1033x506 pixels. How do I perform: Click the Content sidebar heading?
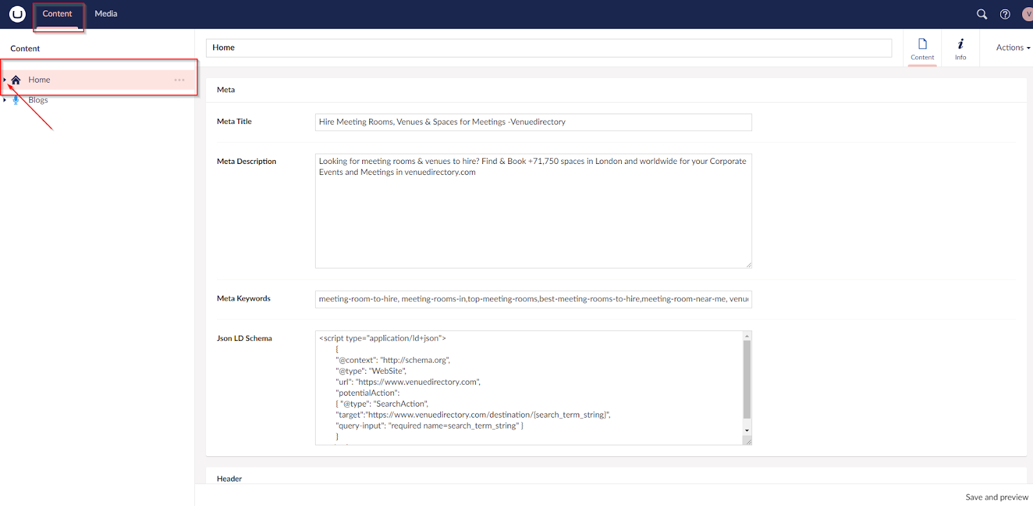tap(25, 48)
